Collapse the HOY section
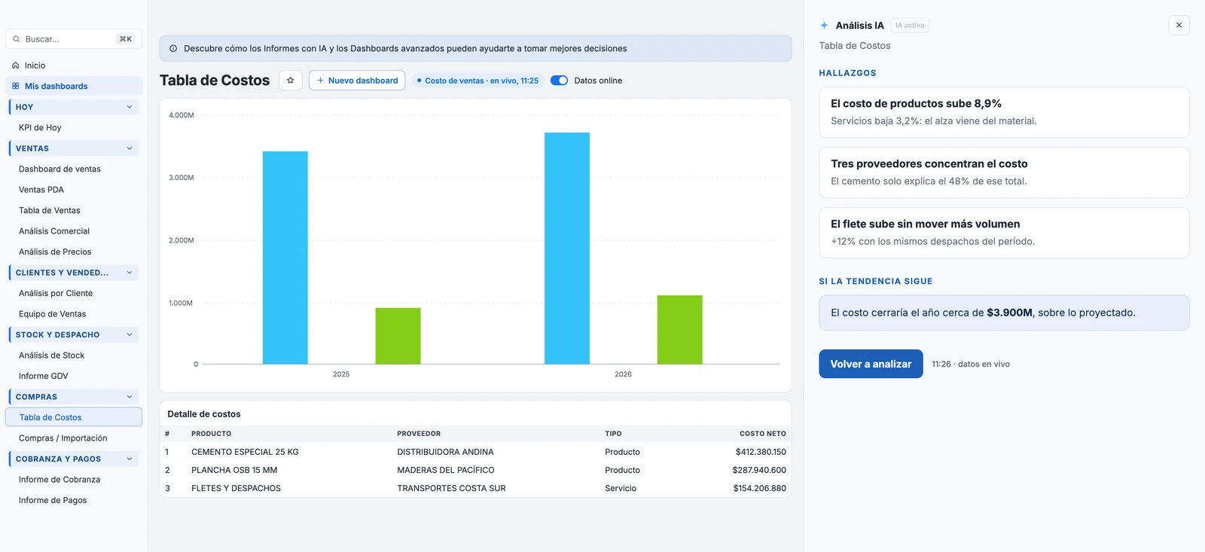The width and height of the screenshot is (1205, 552). point(130,107)
